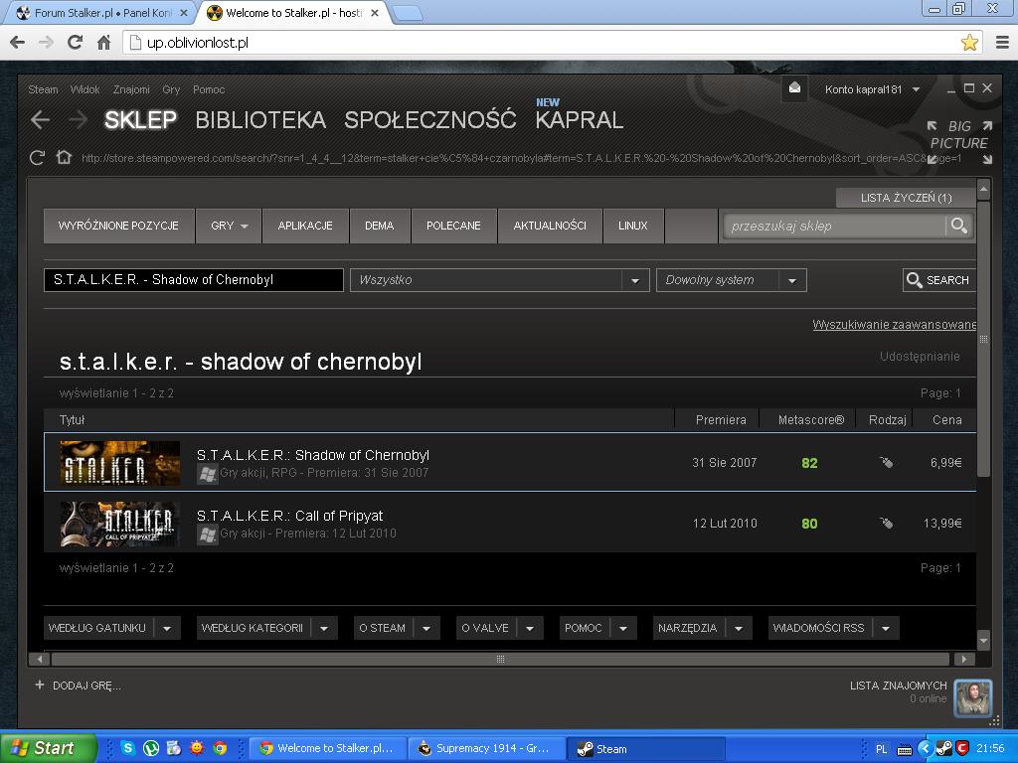
Task: Launch Chrome from the quick launch bar
Action: [220, 748]
